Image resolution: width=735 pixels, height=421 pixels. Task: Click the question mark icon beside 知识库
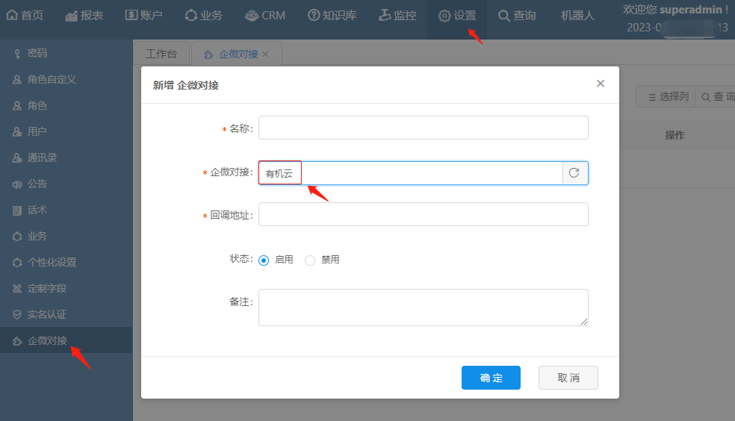pyautogui.click(x=314, y=15)
